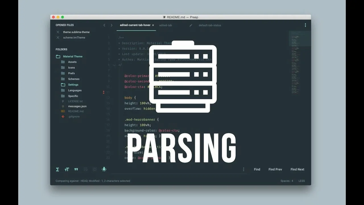Click the git comparing against HEAD status text
This screenshot has width=364, height=205.
(x=93, y=181)
